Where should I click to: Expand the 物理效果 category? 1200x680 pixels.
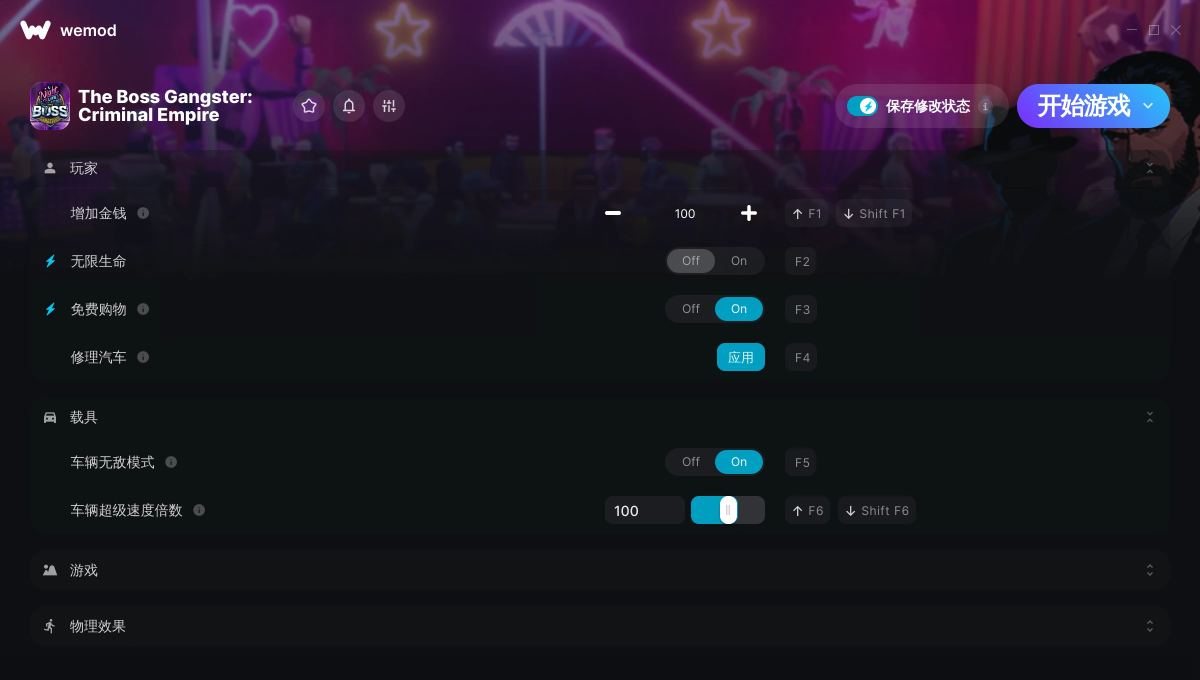pos(1149,626)
